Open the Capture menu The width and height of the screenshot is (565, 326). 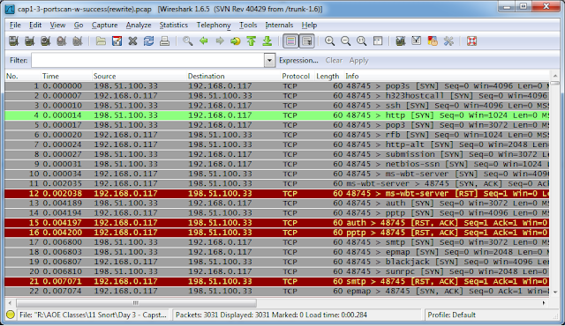[x=104, y=26]
